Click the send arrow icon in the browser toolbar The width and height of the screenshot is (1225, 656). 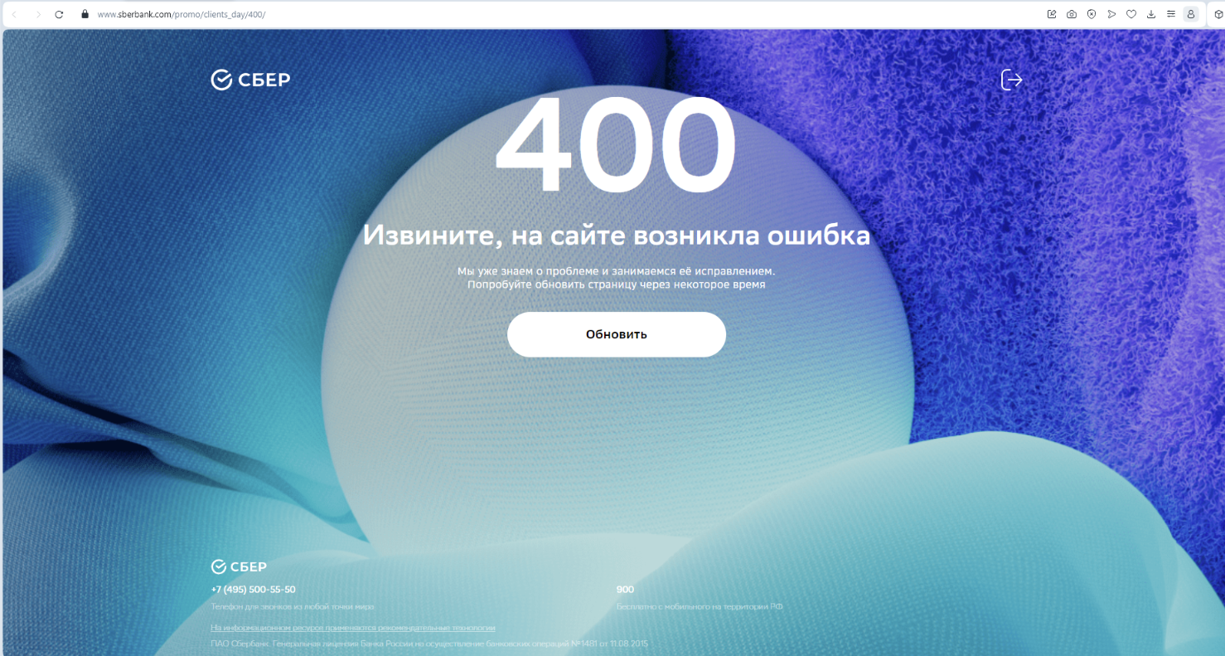(1111, 14)
